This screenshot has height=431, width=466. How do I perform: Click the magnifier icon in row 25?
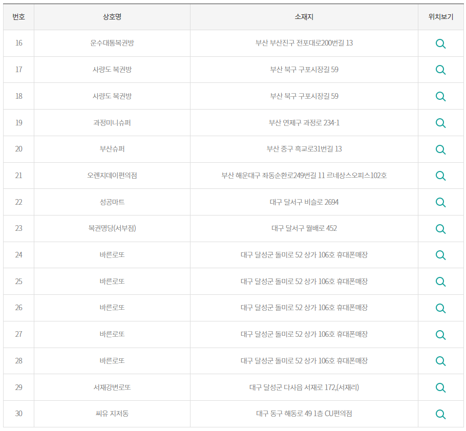coord(440,282)
